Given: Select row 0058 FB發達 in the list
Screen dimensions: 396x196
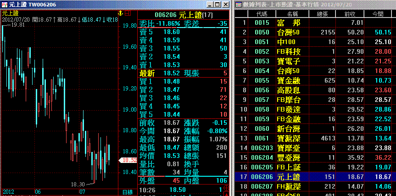Looking at the screenshot, I should [315, 109].
